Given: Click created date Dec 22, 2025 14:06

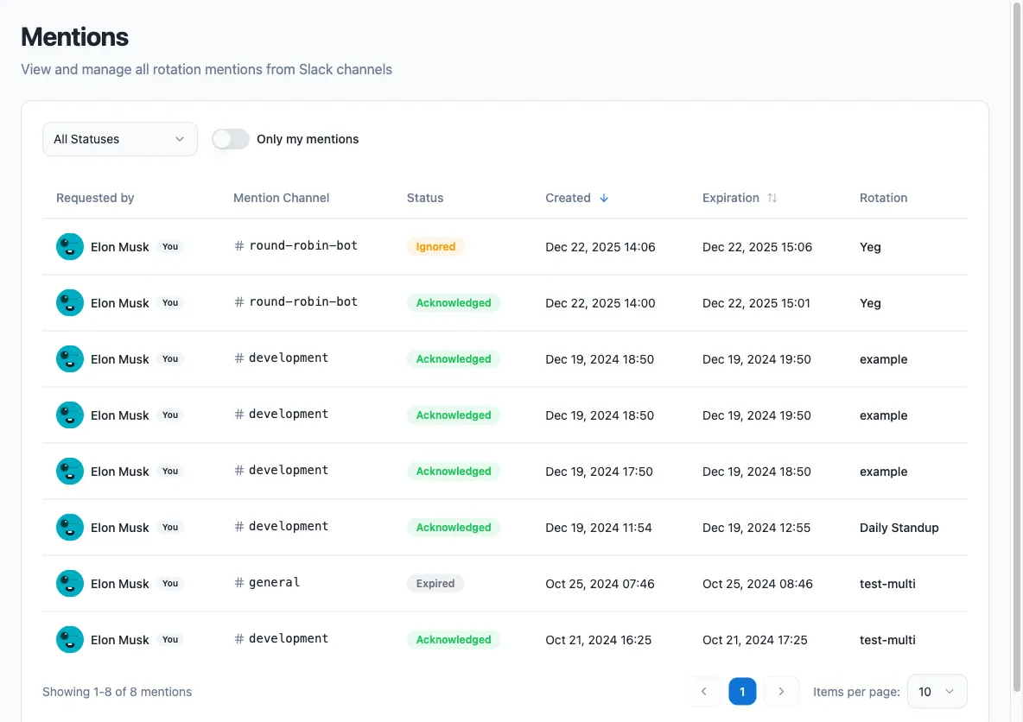Looking at the screenshot, I should tap(600, 247).
